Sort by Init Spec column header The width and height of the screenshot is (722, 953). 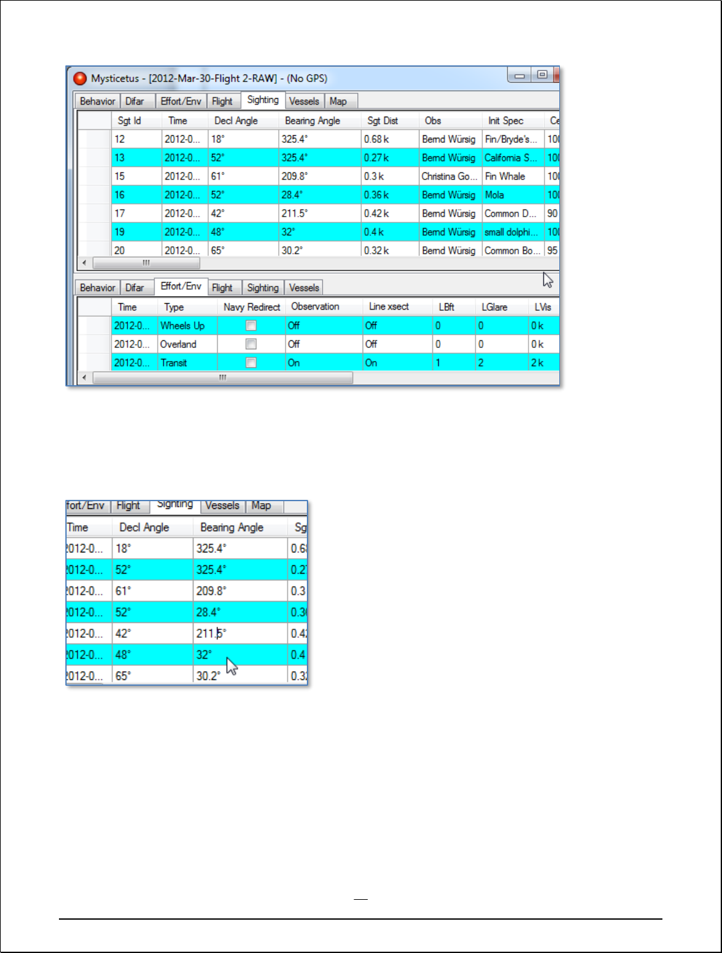click(513, 120)
